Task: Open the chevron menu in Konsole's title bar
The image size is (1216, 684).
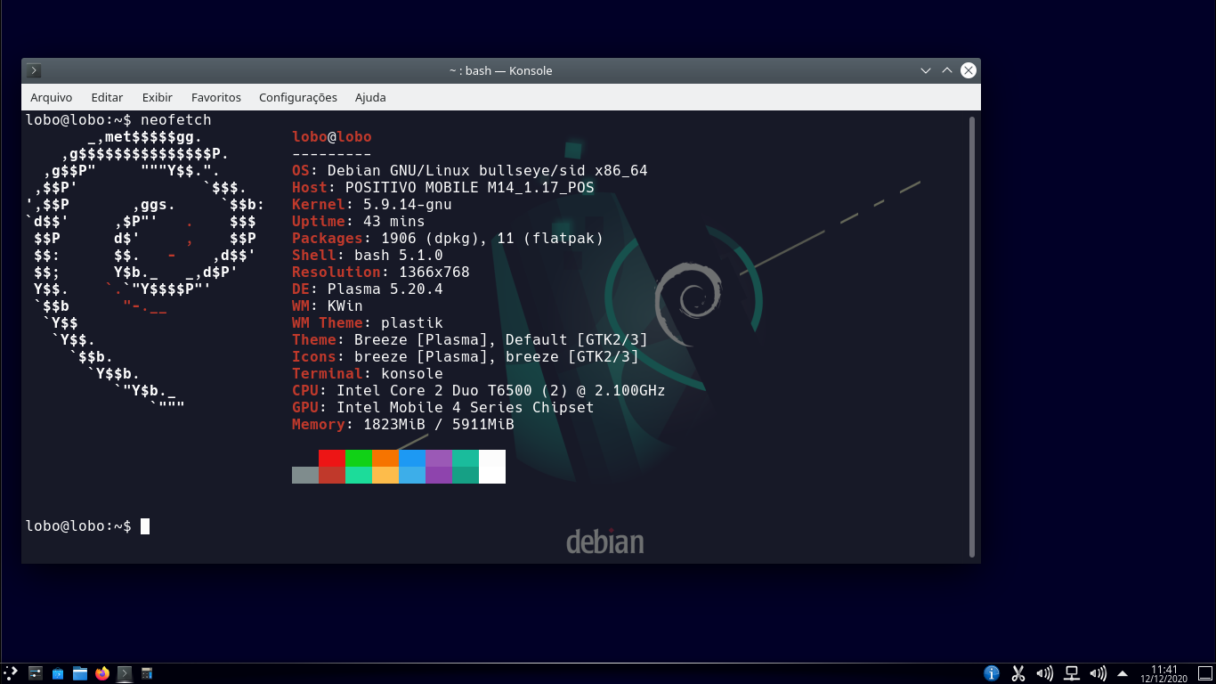Action: pos(926,70)
